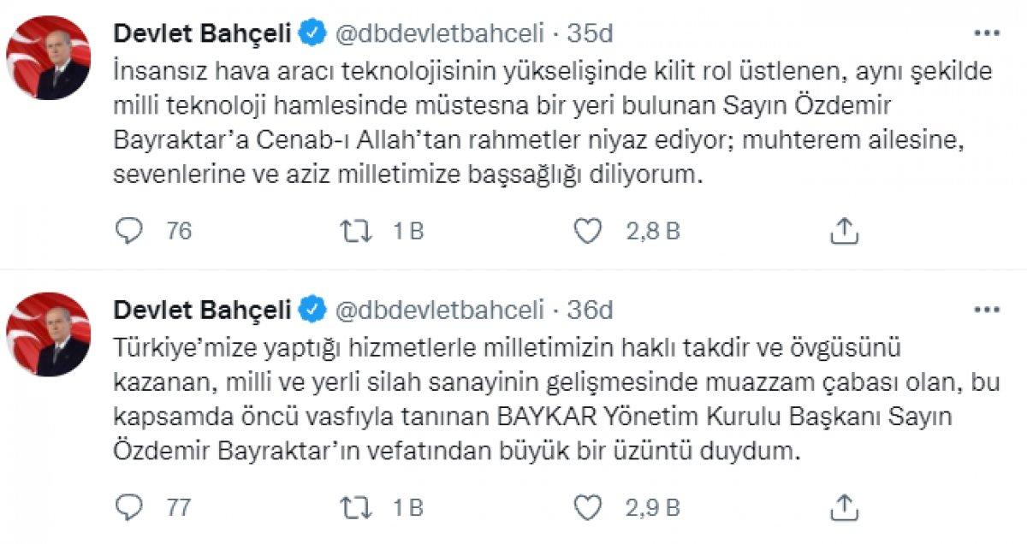Like the first tweet with 2,8 B likes
The width and height of the screenshot is (1027, 544).
point(586,228)
